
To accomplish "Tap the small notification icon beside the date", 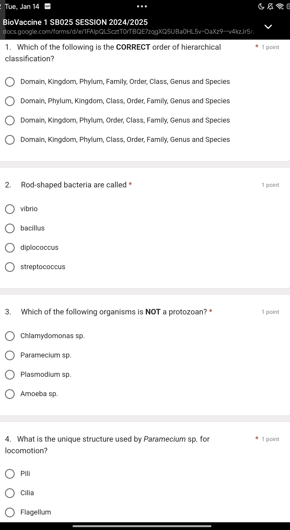I will tap(48, 7).
